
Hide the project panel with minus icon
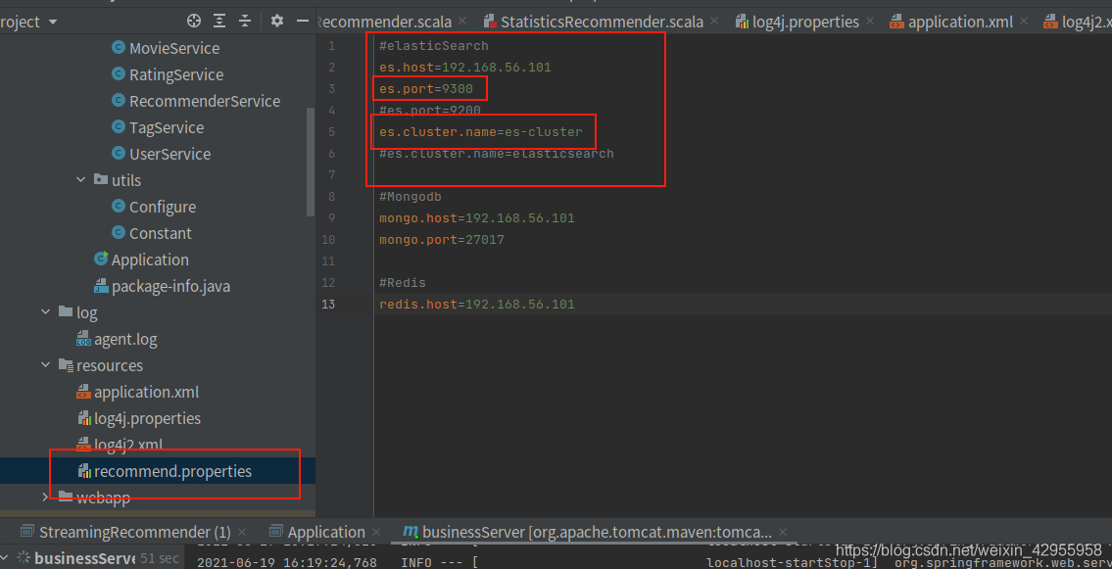(x=303, y=22)
